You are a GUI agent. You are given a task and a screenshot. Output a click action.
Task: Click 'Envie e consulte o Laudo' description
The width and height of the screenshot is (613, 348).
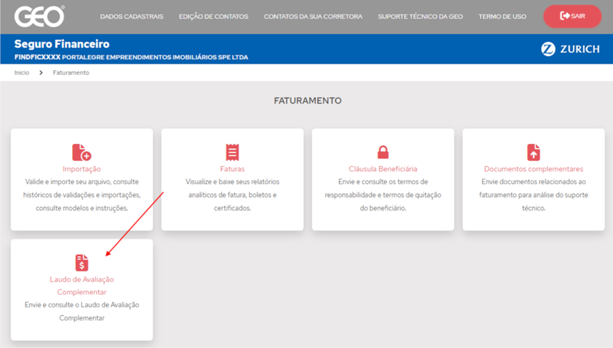(82, 311)
